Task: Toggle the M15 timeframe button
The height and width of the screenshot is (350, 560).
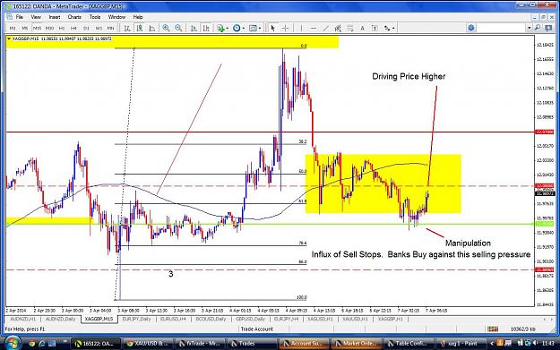Action: tap(37, 28)
